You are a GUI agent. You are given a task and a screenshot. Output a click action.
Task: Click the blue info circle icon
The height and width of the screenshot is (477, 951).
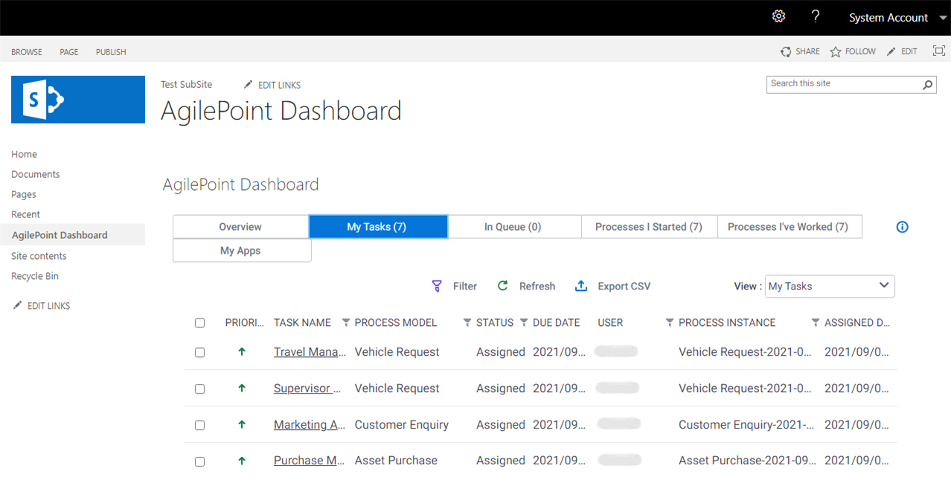[x=902, y=227]
